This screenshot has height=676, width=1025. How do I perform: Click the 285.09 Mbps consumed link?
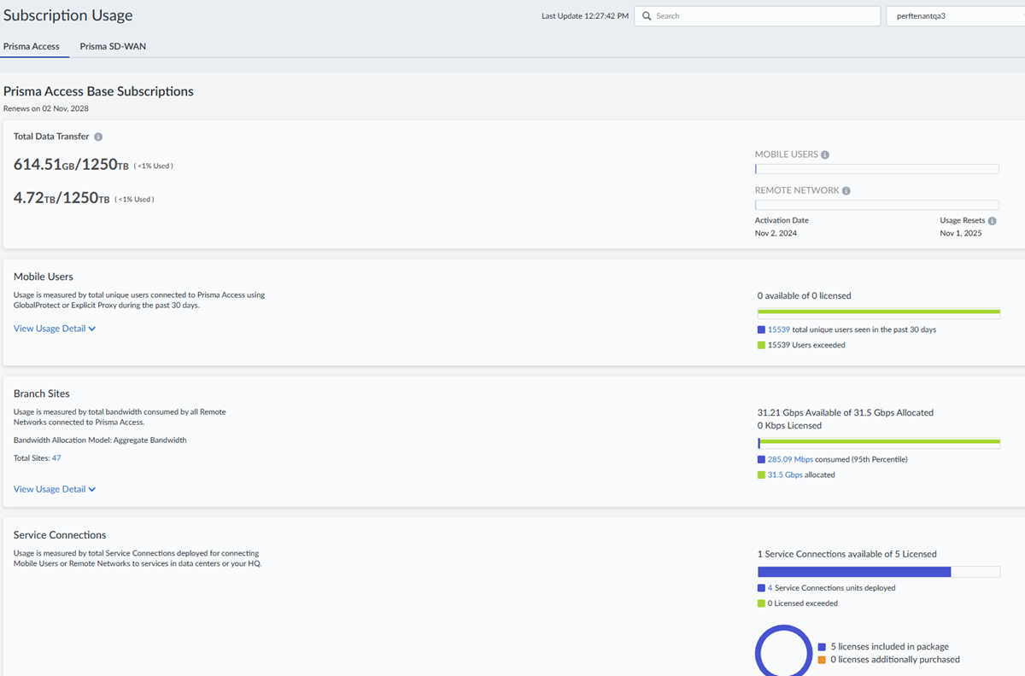tap(790, 459)
